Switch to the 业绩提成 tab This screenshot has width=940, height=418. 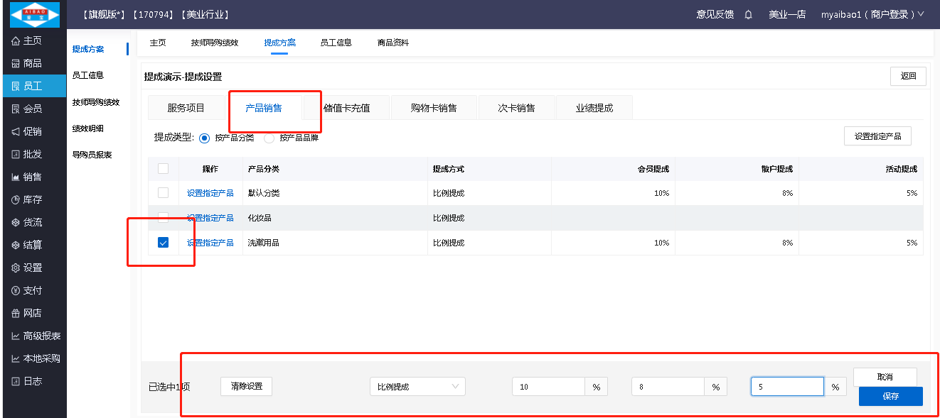tap(594, 108)
